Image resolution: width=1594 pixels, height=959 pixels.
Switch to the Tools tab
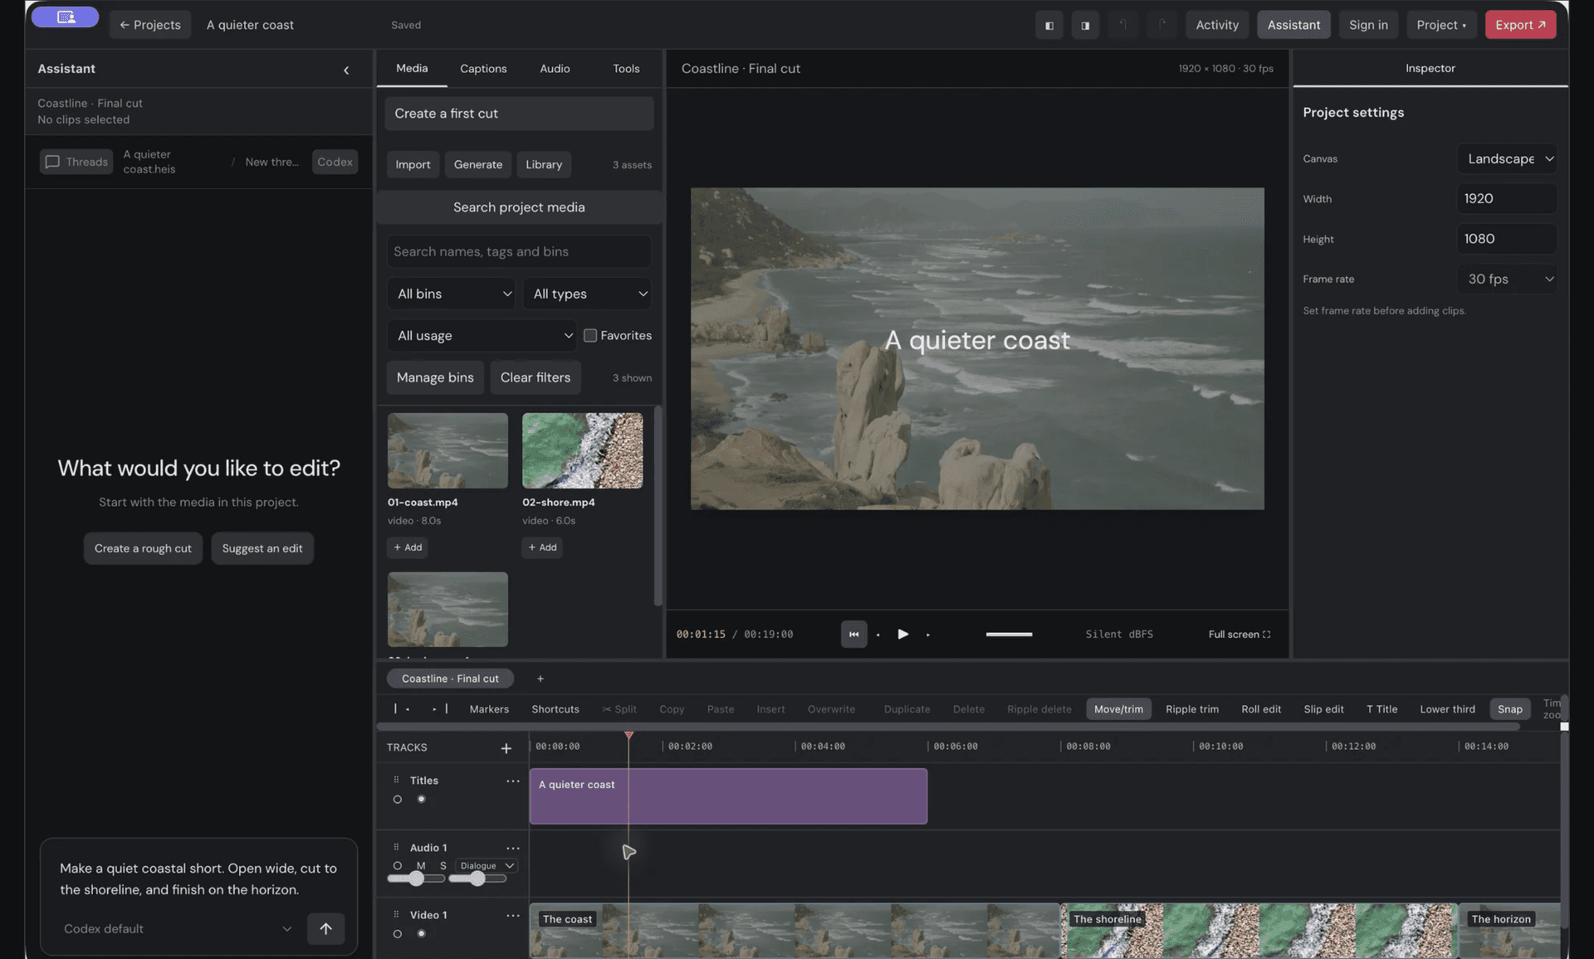(x=626, y=69)
